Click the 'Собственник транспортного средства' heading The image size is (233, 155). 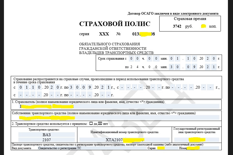(104, 113)
